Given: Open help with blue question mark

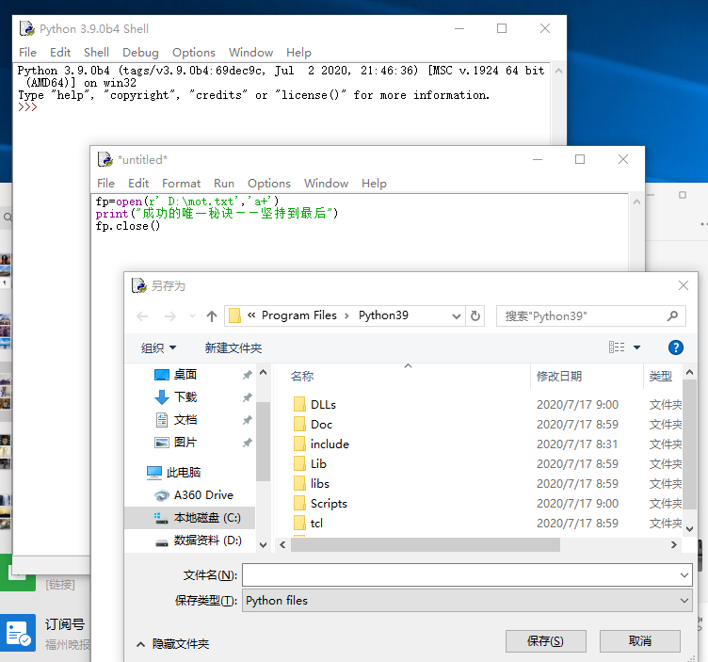Looking at the screenshot, I should click(x=675, y=347).
